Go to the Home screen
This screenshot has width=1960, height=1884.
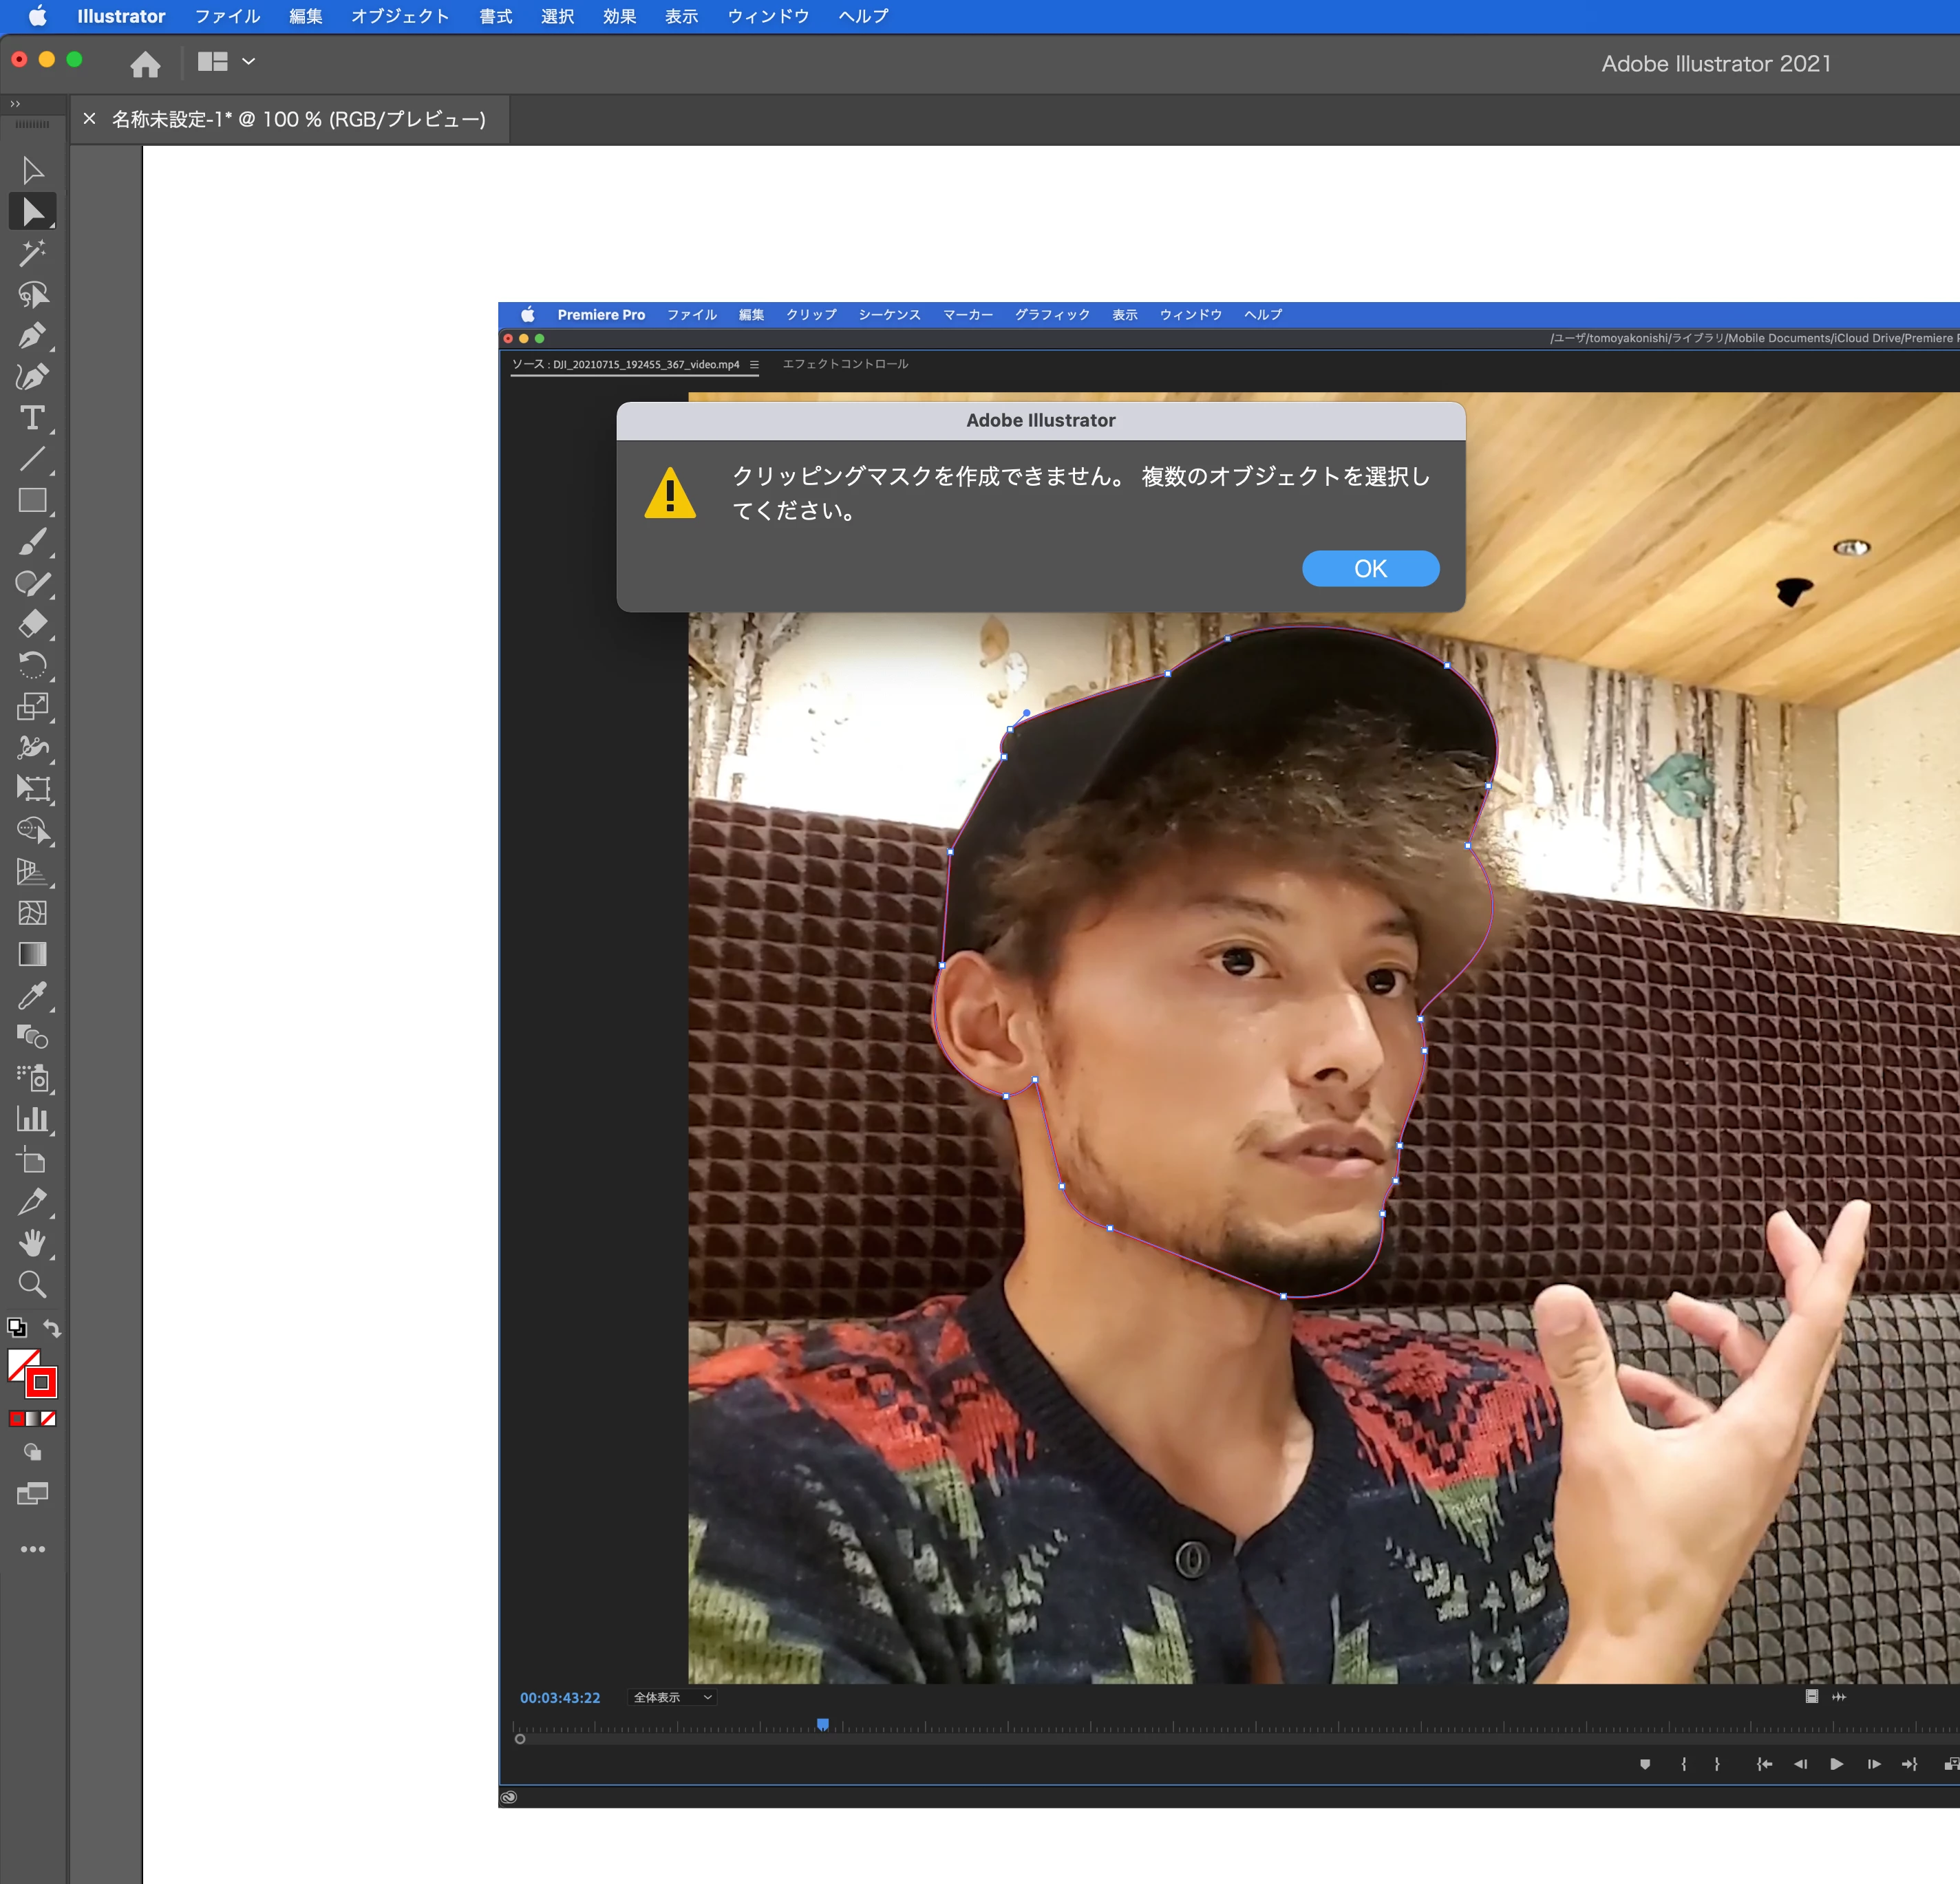point(145,64)
